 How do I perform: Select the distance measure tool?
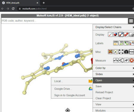tap(116, 60)
